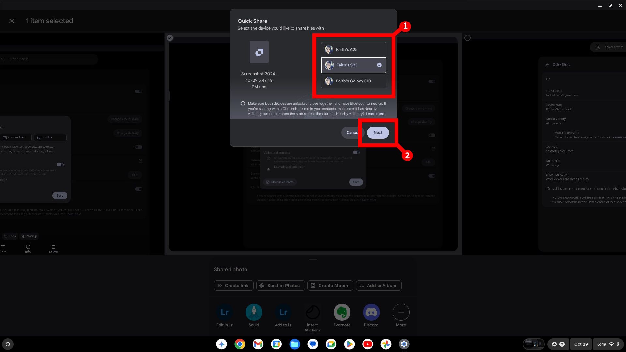
Task: Click Next to proceed with Quick Share
Action: tap(378, 132)
